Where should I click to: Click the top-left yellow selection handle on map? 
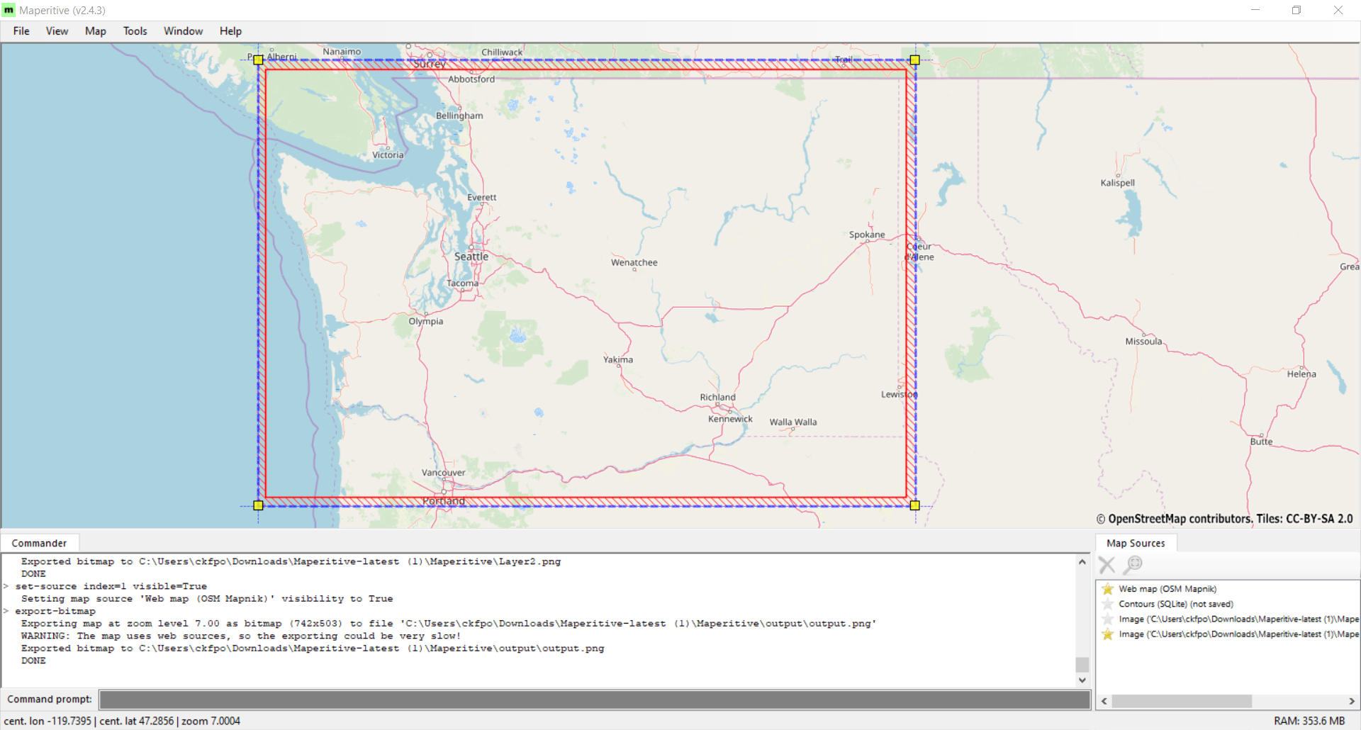click(x=258, y=60)
